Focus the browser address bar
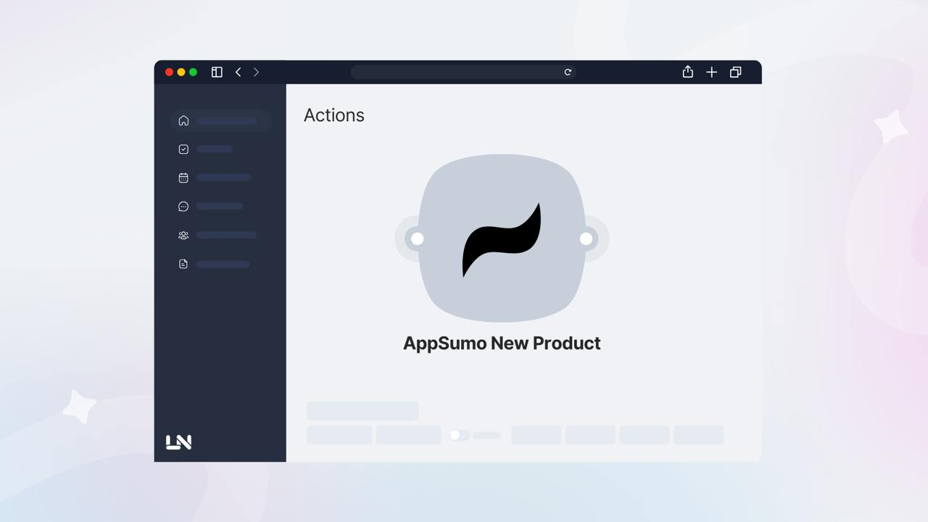Image resolution: width=928 pixels, height=522 pixels. point(463,72)
